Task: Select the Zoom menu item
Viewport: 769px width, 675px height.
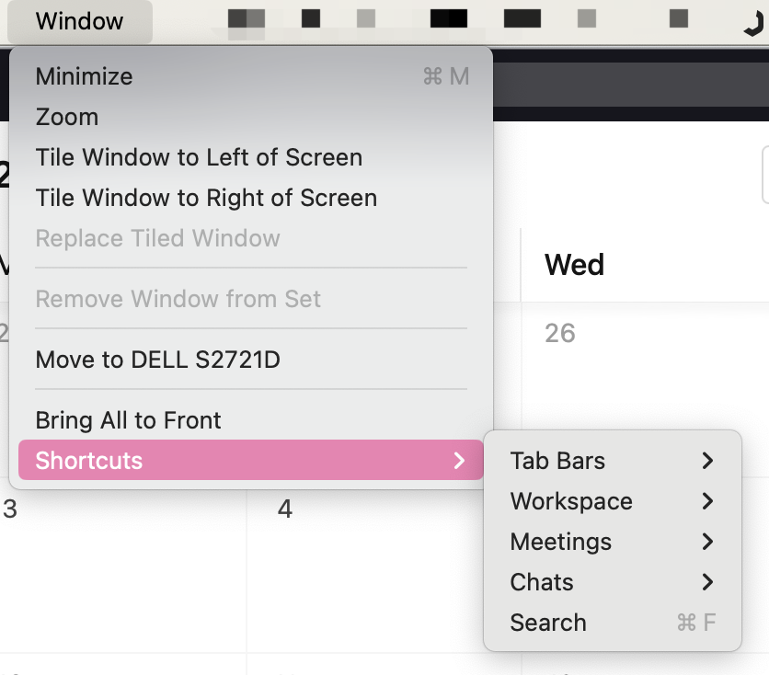Action: coord(67,117)
